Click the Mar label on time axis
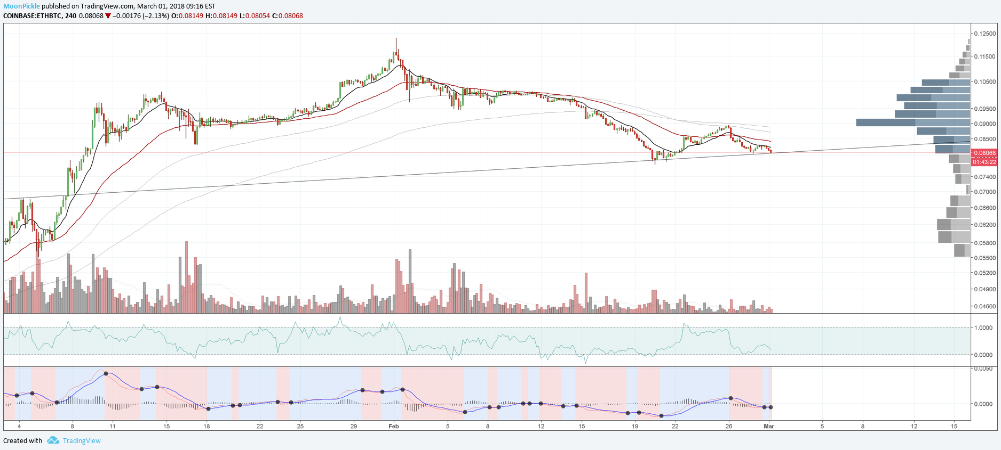Viewport: 1001px width, 450px height. click(769, 426)
